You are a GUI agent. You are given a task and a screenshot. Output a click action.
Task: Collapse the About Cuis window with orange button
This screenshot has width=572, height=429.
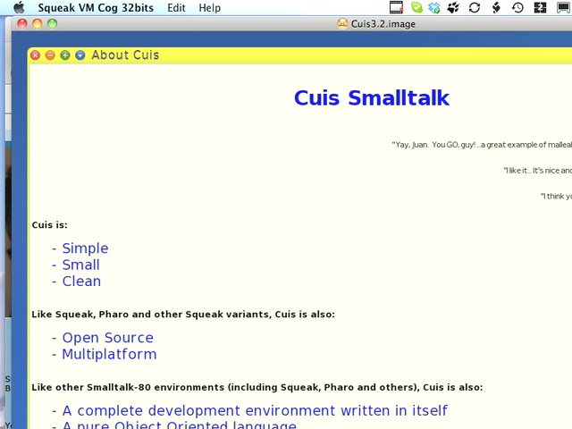50,55
